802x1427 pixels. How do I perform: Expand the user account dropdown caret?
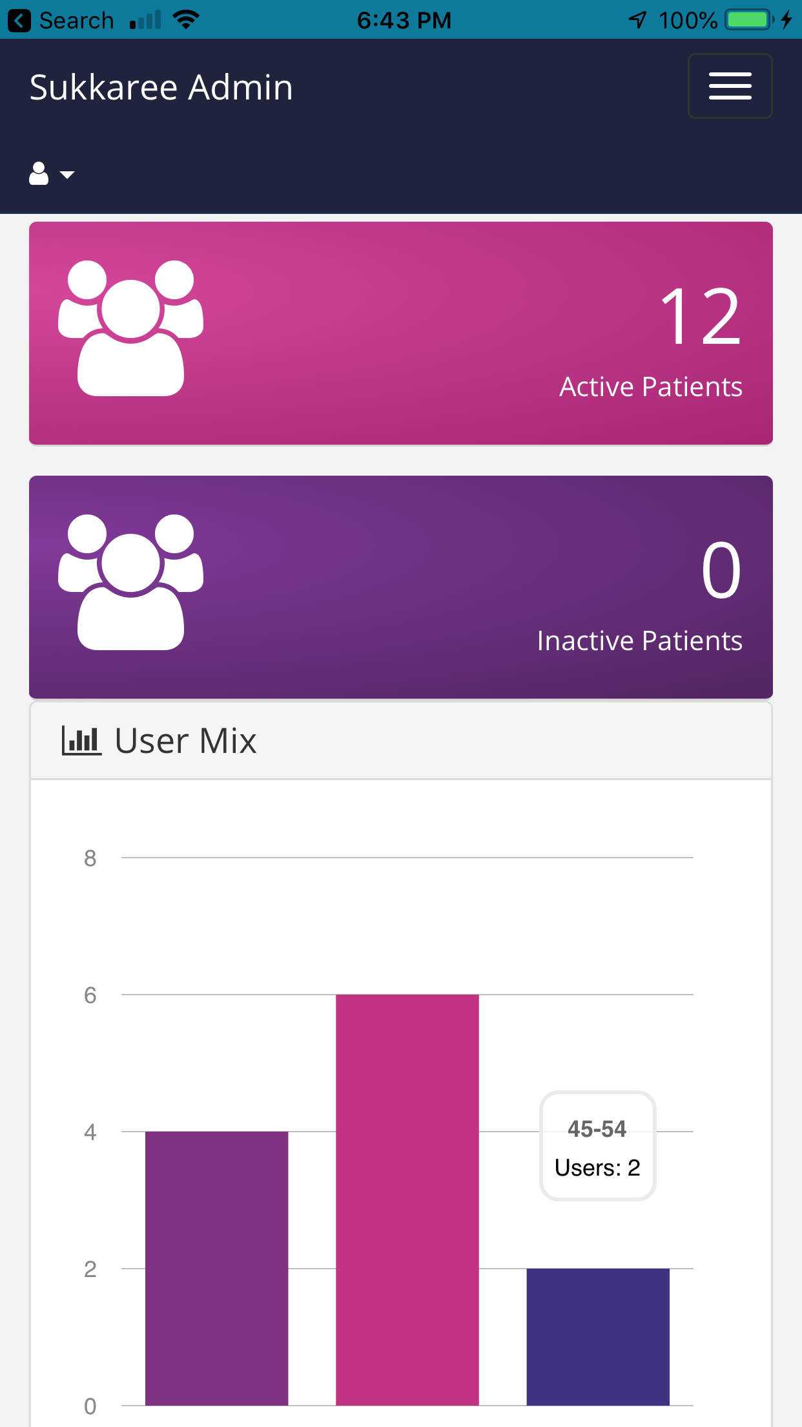[x=67, y=174]
